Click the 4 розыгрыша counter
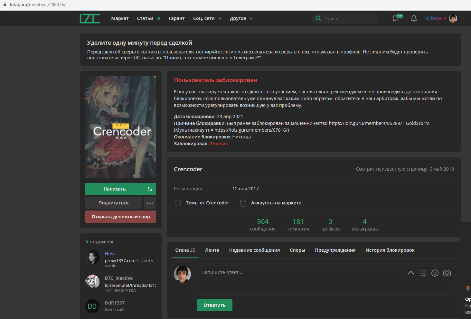Image resolution: width=471 pixels, height=319 pixels. click(x=365, y=225)
